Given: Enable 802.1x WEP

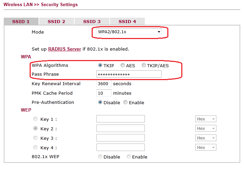Looking at the screenshot, I should (x=129, y=157).
